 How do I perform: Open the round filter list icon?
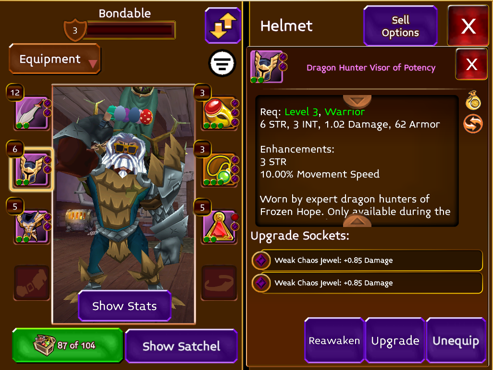[222, 63]
